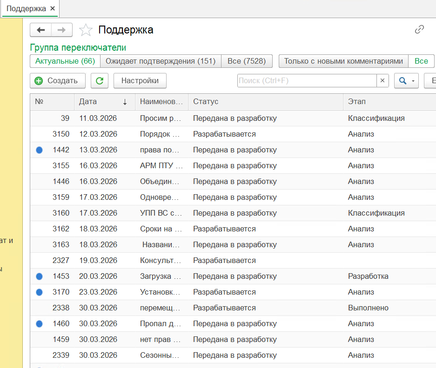Click Разрабатывается status in row 3162
Image resolution: width=436 pixels, height=368 pixels.
point(224,229)
